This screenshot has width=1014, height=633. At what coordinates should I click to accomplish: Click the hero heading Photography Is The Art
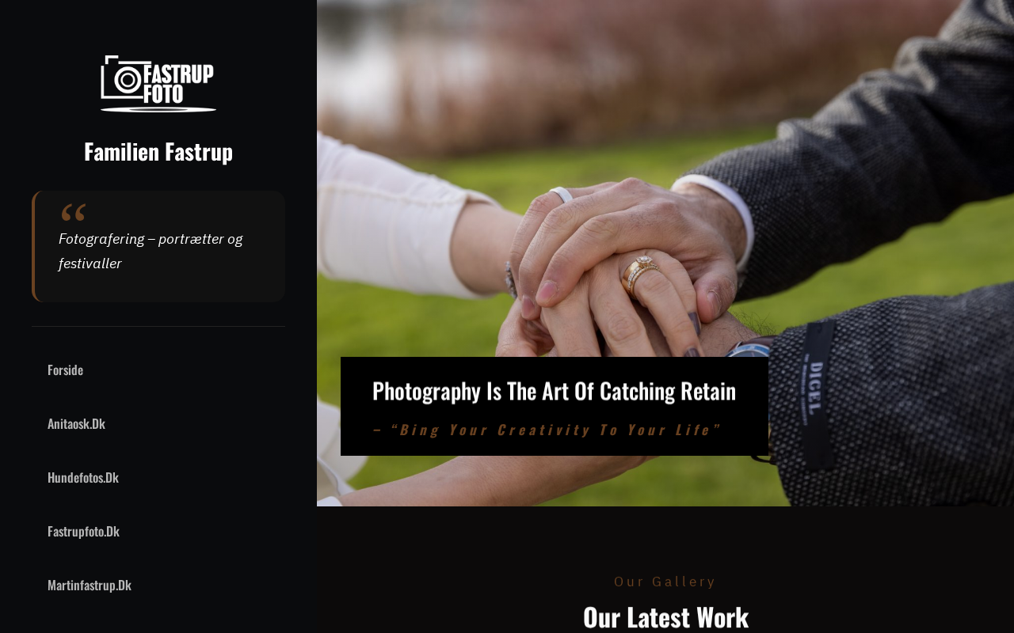tap(554, 391)
